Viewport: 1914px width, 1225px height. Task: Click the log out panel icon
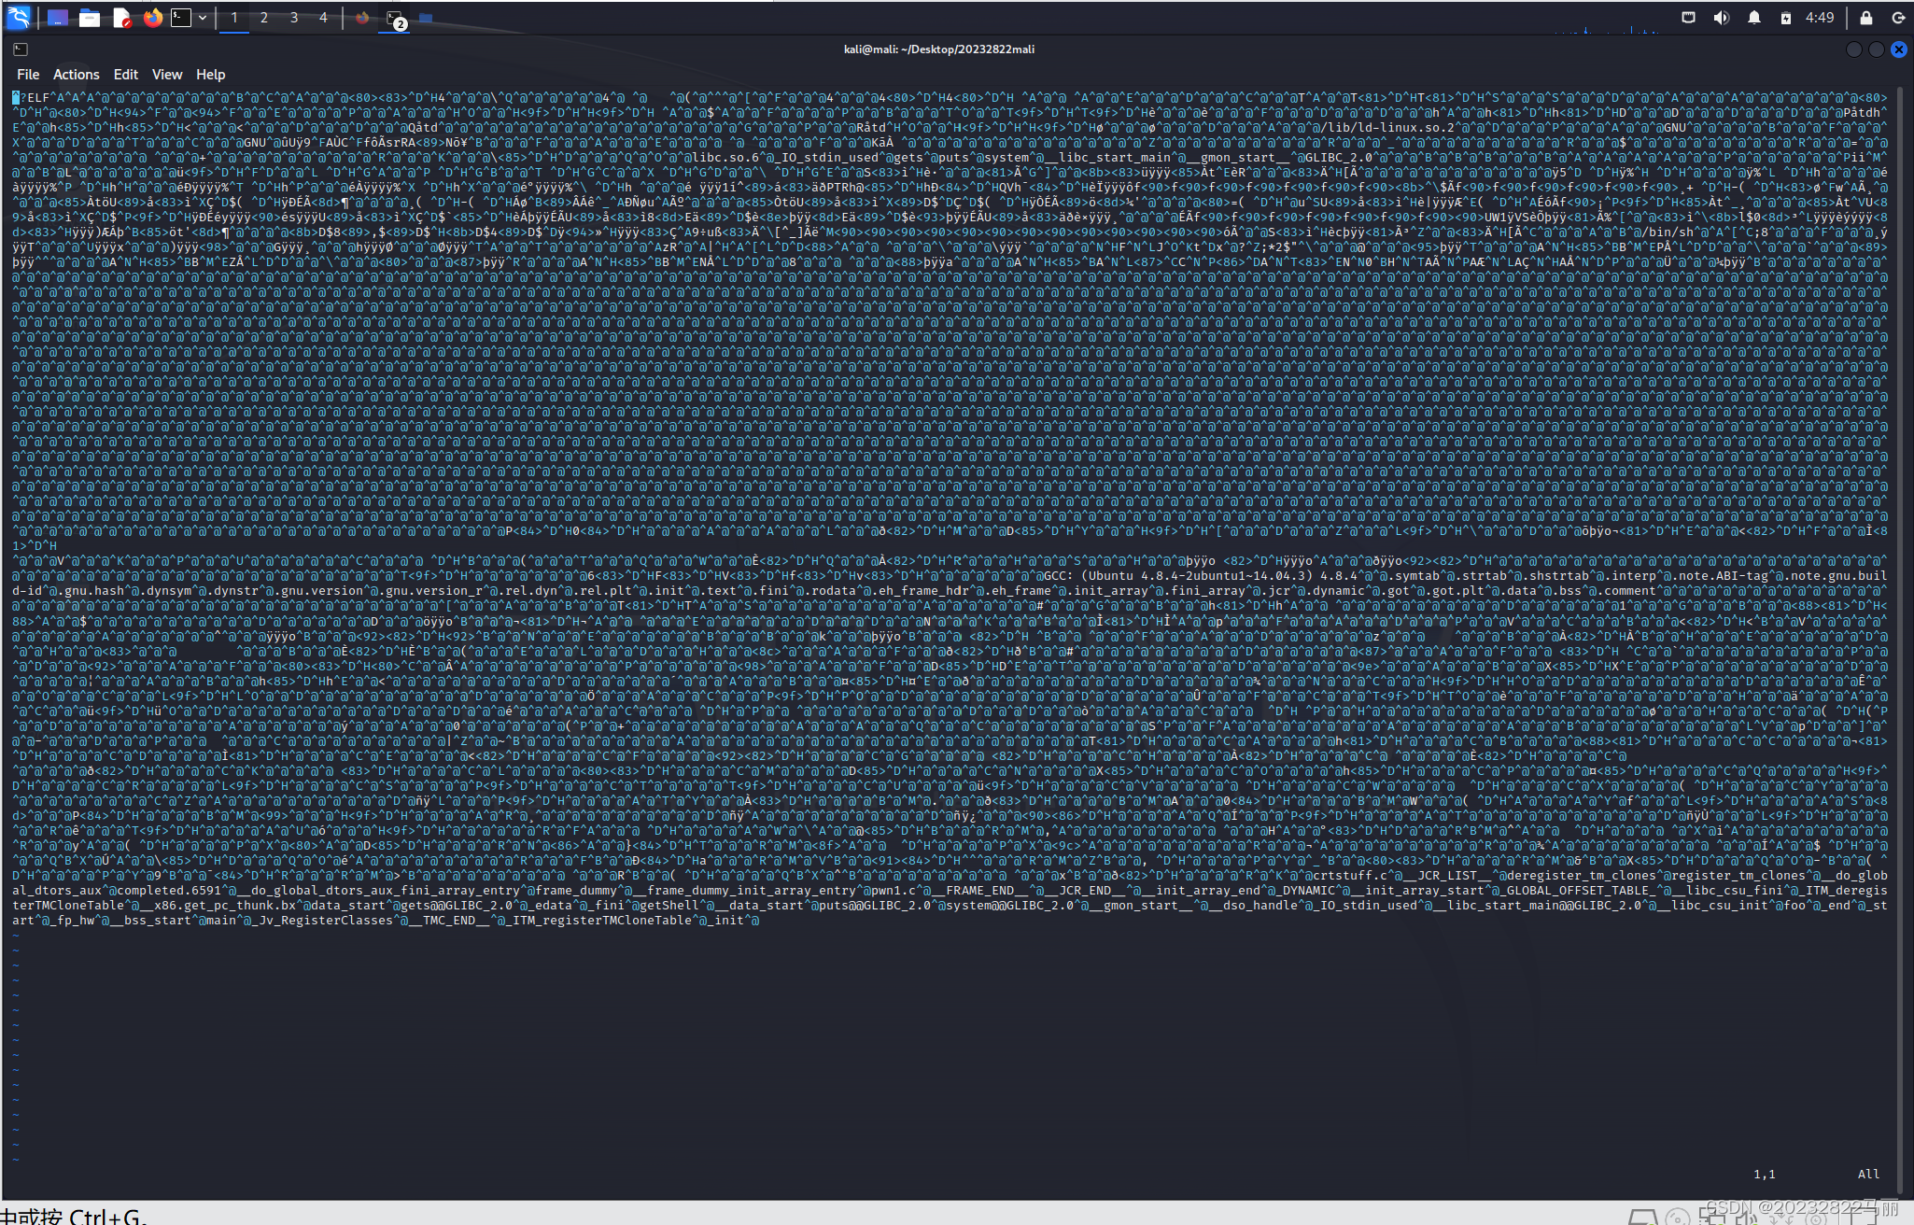click(x=1898, y=17)
